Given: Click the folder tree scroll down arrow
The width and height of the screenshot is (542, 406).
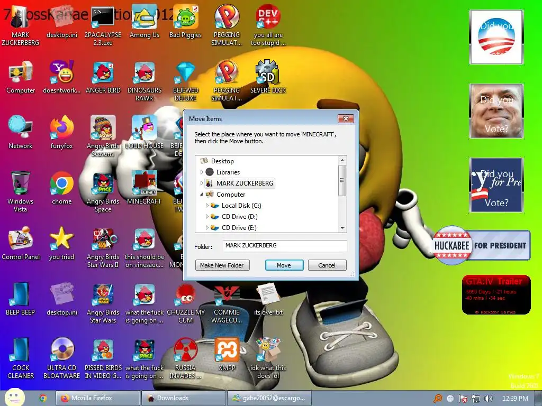Looking at the screenshot, I should tap(342, 228).
